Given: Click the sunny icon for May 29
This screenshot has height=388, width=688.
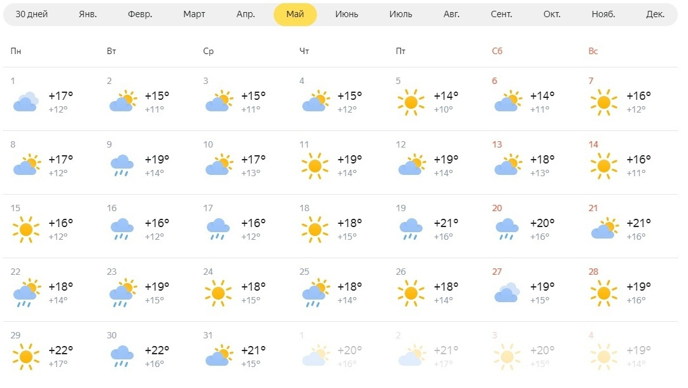Looking at the screenshot, I should click(26, 356).
